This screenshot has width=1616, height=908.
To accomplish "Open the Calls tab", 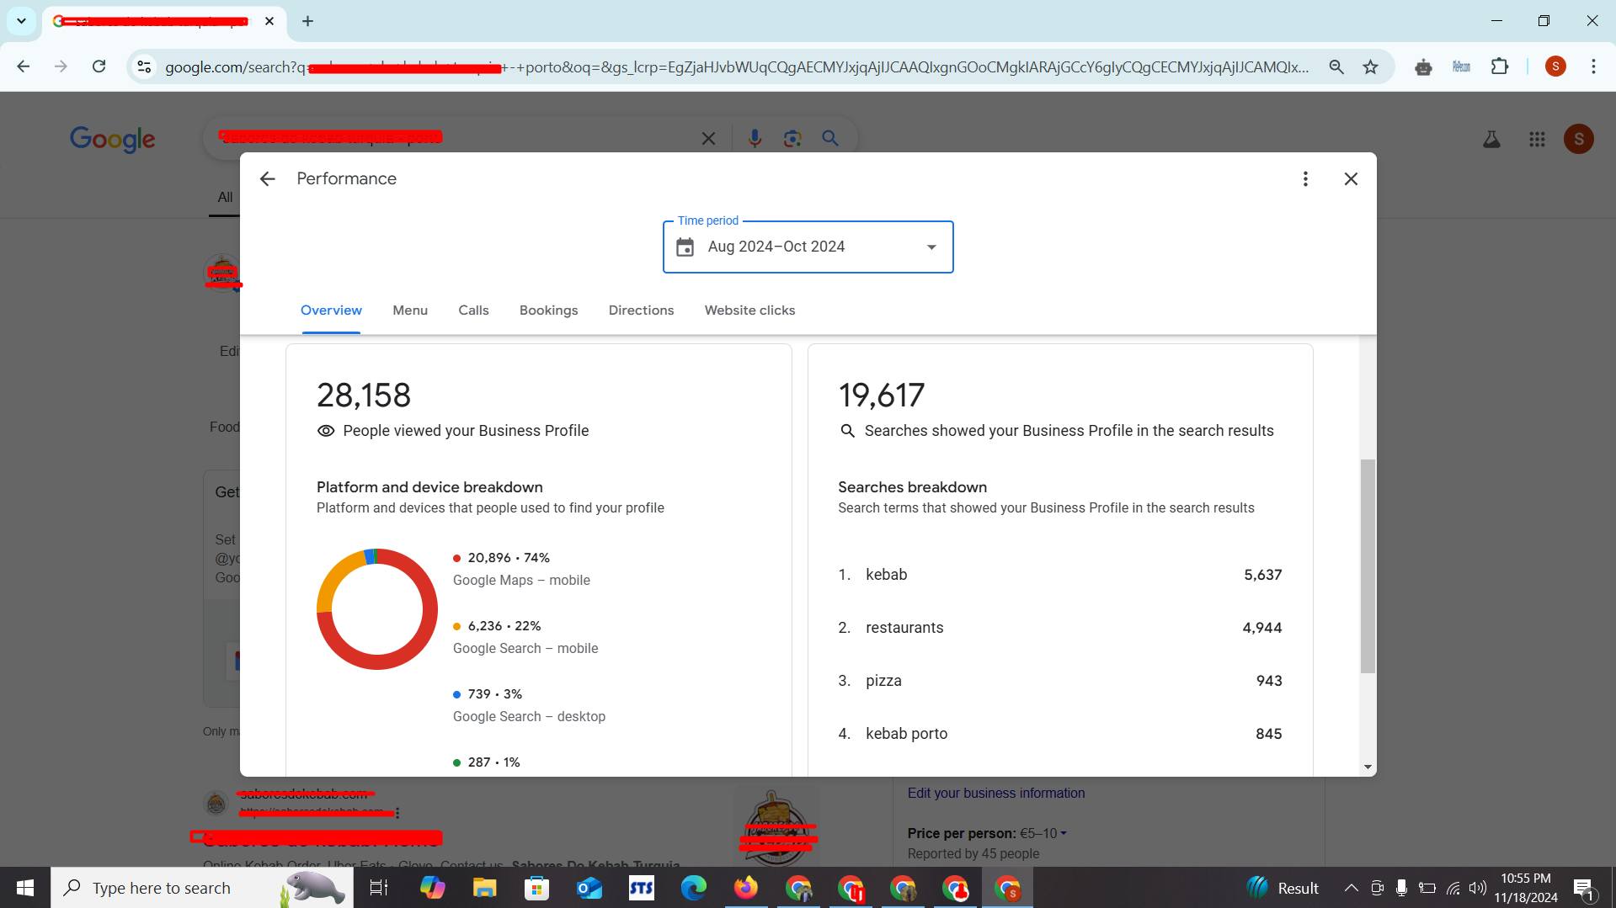I will point(473,311).
